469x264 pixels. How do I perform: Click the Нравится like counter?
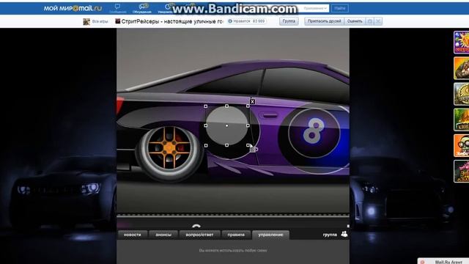(247, 21)
